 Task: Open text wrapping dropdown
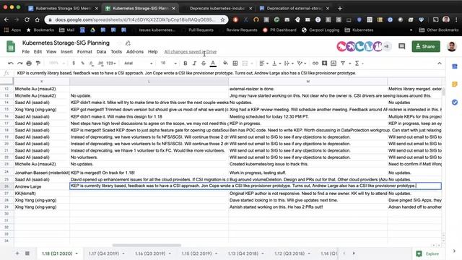click(x=289, y=63)
